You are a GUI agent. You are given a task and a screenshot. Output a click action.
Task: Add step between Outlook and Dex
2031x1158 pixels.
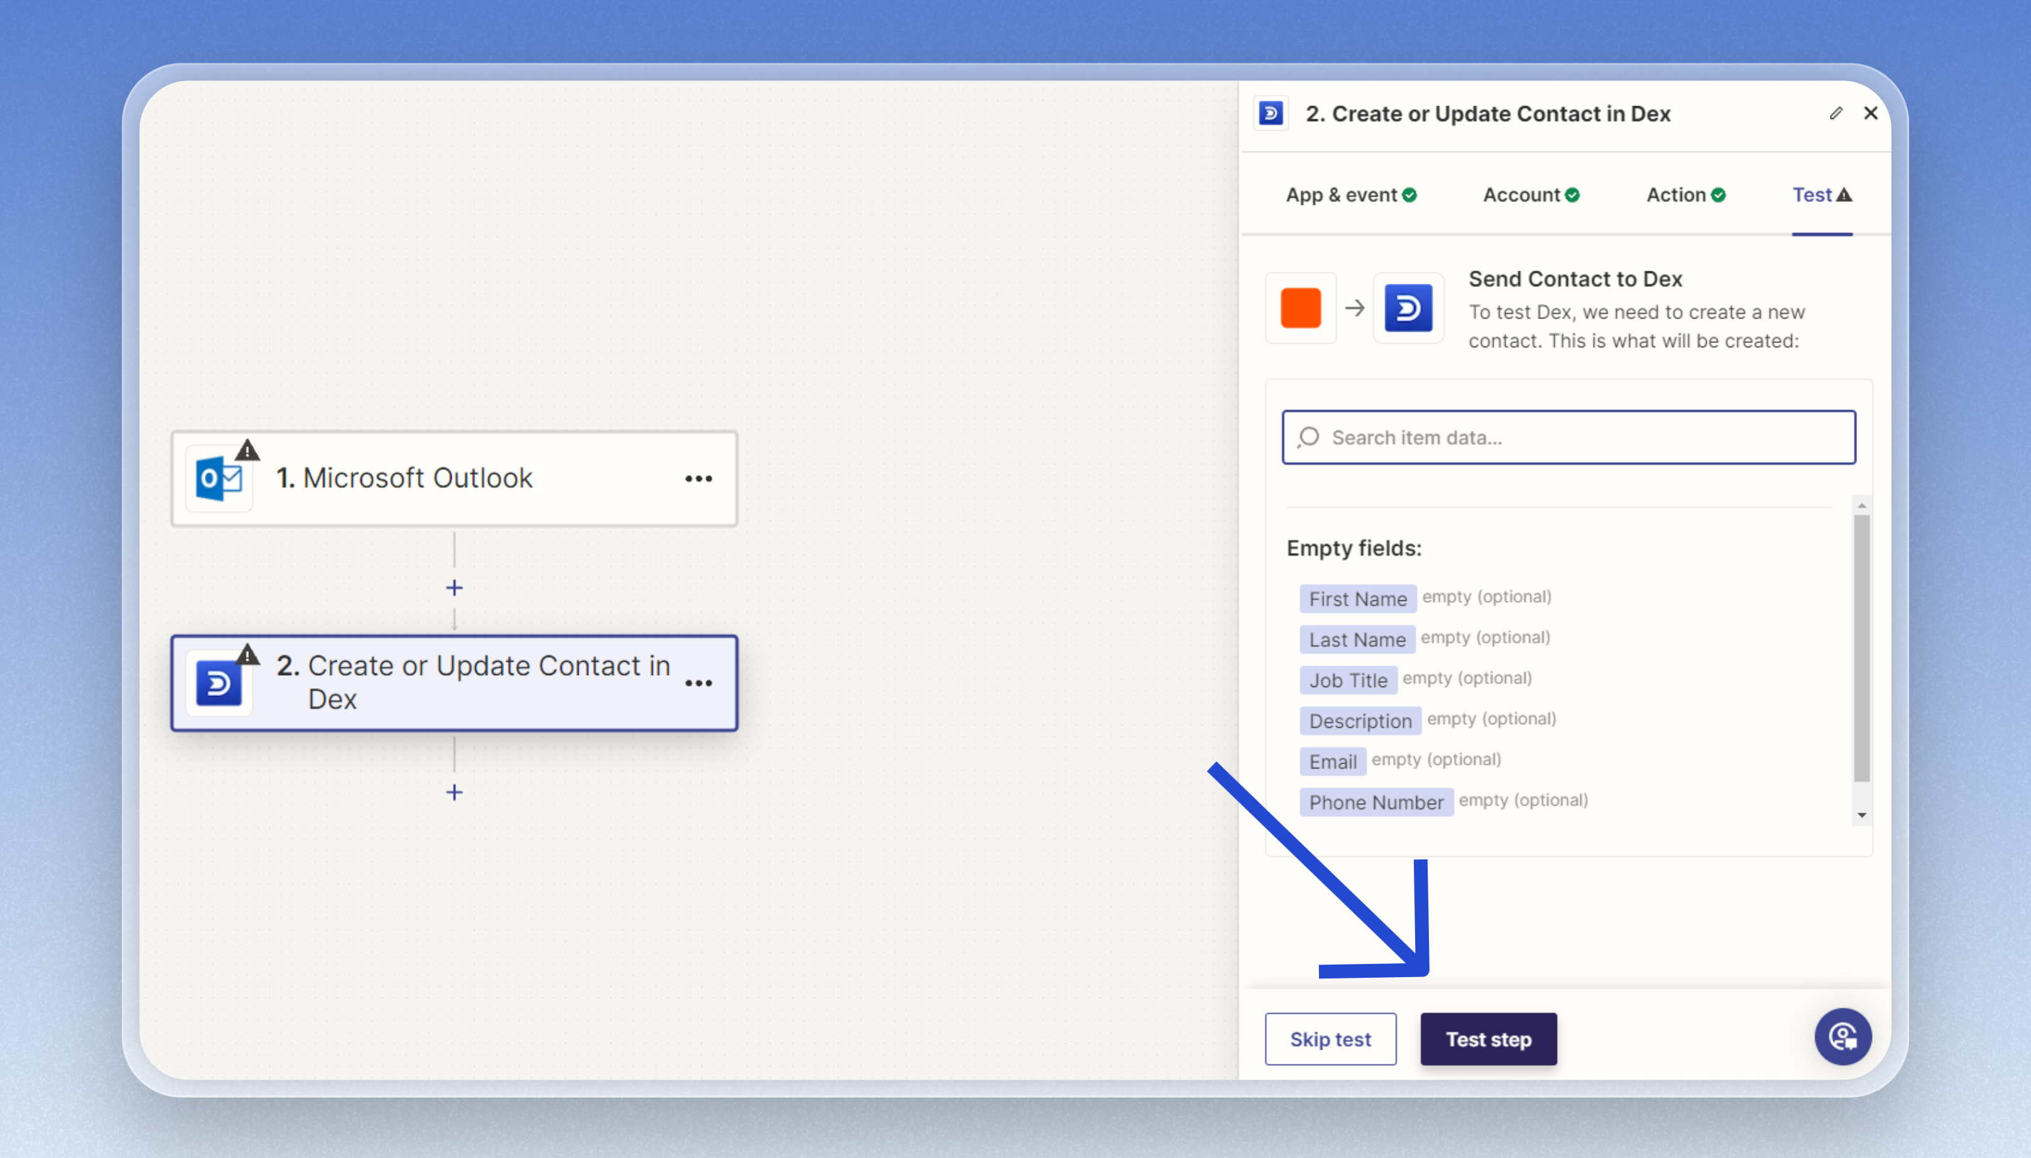[454, 588]
